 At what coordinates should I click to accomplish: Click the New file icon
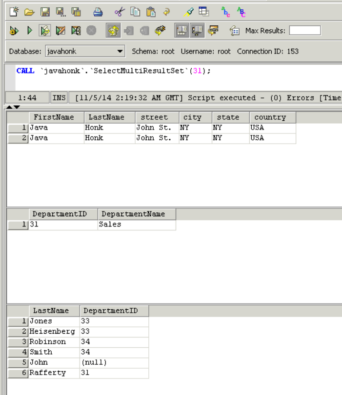14,12
